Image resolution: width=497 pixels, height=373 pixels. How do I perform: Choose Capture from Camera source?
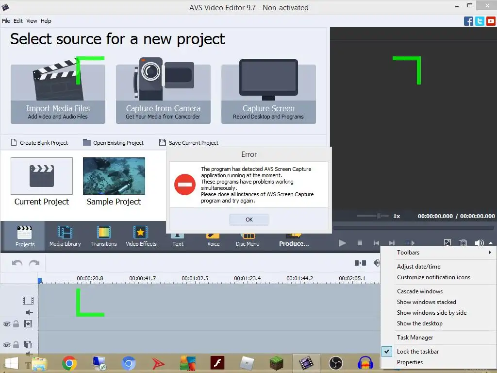[163, 94]
